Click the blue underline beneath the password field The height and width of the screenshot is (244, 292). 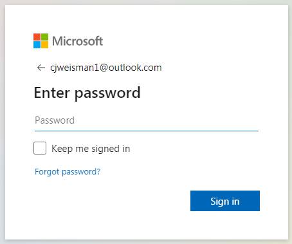(x=147, y=131)
